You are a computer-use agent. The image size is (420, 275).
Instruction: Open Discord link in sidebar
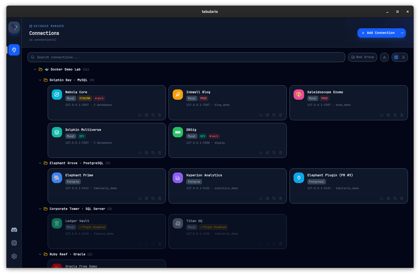point(14,230)
